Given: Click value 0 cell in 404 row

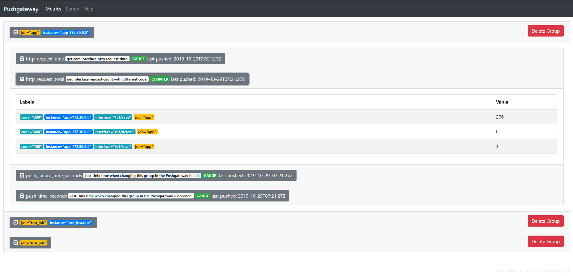Looking at the screenshot, I should pyautogui.click(x=524, y=131).
